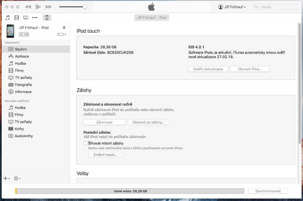This screenshot has height=201, width=303.
Task: Go to previous track with rewind button
Action: coord(28,7)
